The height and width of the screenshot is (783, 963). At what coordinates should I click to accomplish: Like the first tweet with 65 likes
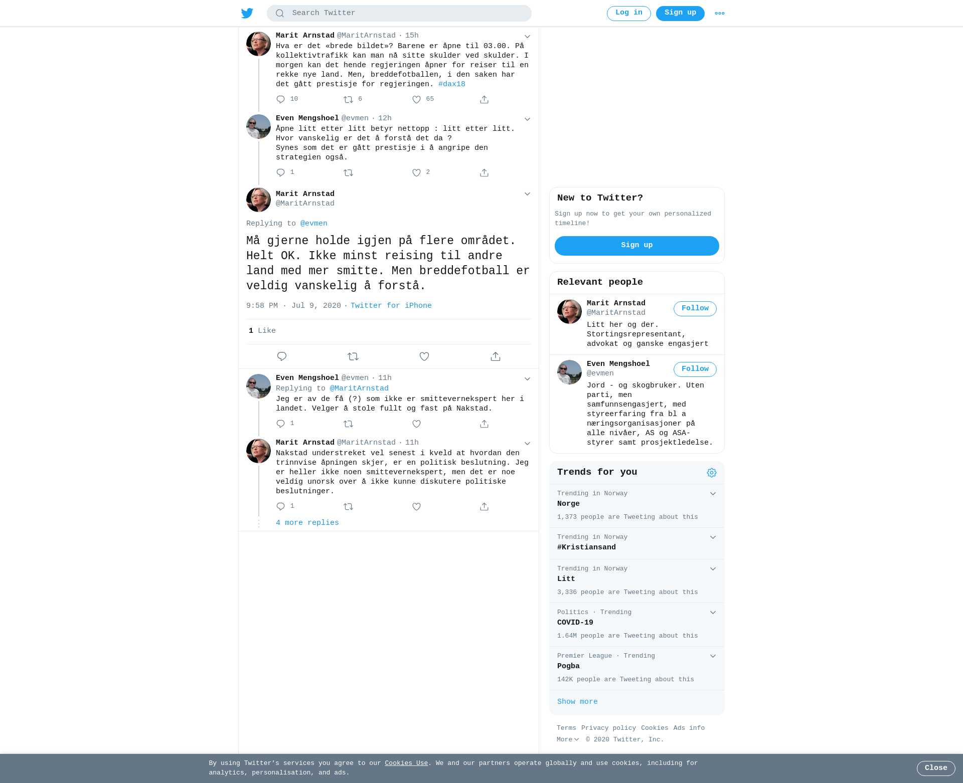point(416,100)
